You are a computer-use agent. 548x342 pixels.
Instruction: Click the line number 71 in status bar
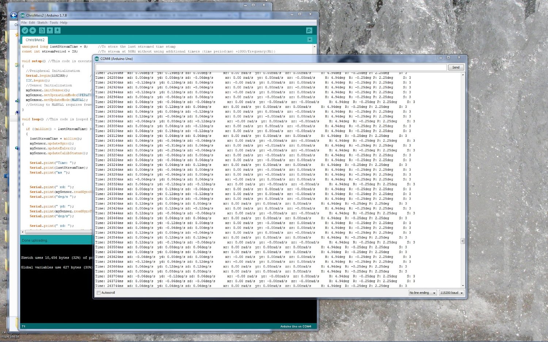[x=24, y=327]
